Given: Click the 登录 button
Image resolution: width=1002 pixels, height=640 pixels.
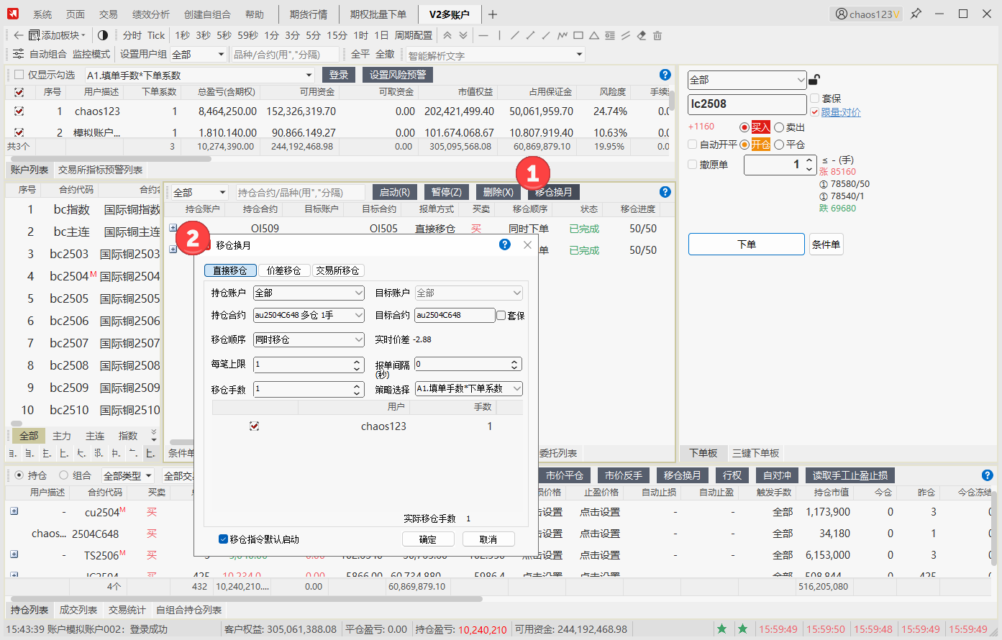Looking at the screenshot, I should pyautogui.click(x=339, y=75).
